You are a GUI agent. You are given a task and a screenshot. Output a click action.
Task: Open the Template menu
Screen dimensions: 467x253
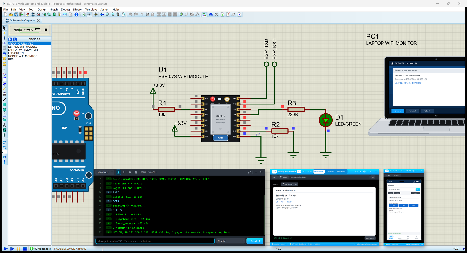91,9
